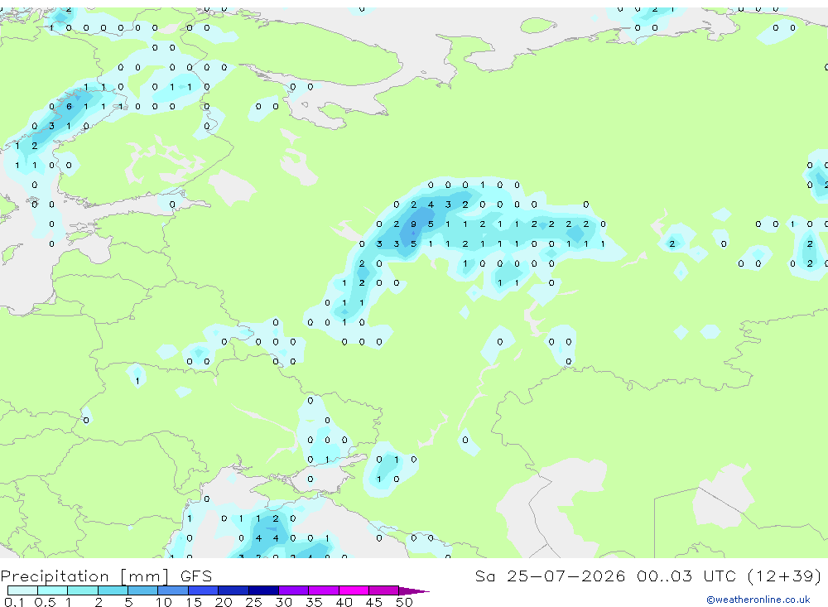Click the 10 to 15 legend swatch
This screenshot has height=607, width=828.
tap(173, 590)
